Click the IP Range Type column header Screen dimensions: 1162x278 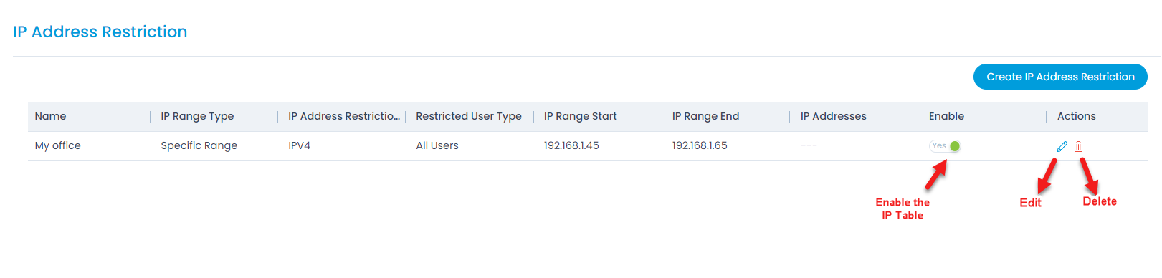(x=197, y=116)
